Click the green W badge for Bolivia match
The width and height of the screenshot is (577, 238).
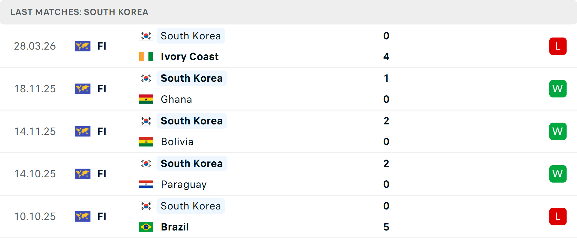tap(558, 131)
